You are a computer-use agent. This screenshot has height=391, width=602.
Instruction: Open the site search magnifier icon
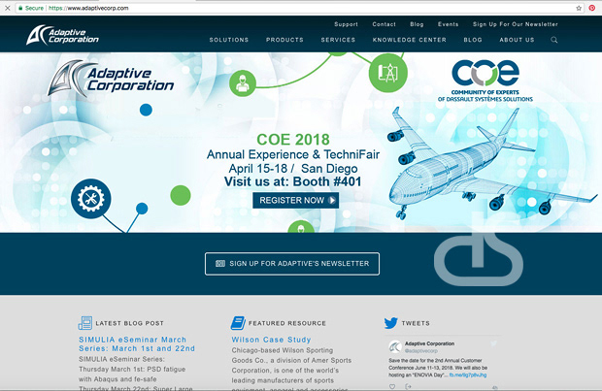pyautogui.click(x=554, y=40)
